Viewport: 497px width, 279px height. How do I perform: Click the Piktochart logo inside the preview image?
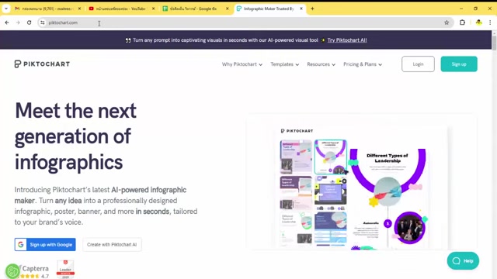coord(297,131)
